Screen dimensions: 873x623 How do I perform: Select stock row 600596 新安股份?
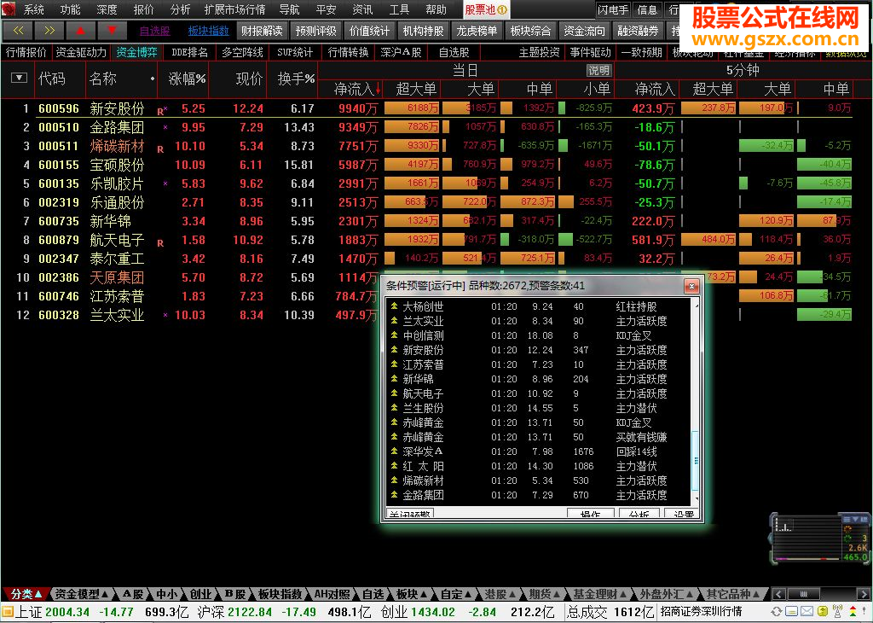(x=117, y=108)
